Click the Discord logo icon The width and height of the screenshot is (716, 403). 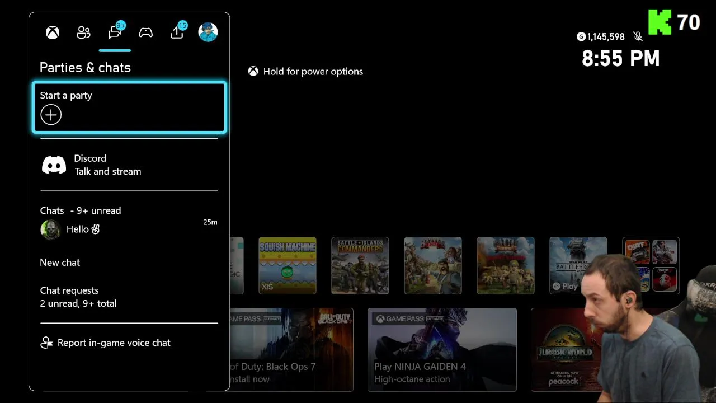coord(54,165)
